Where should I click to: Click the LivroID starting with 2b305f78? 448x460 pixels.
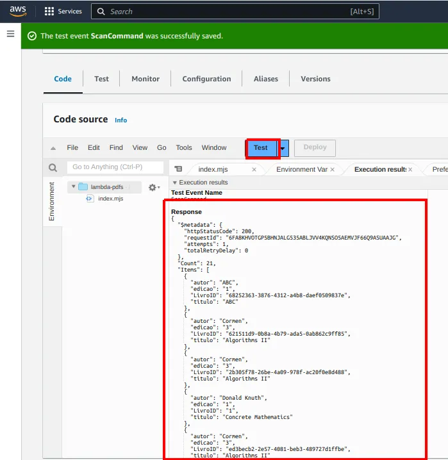(x=270, y=372)
